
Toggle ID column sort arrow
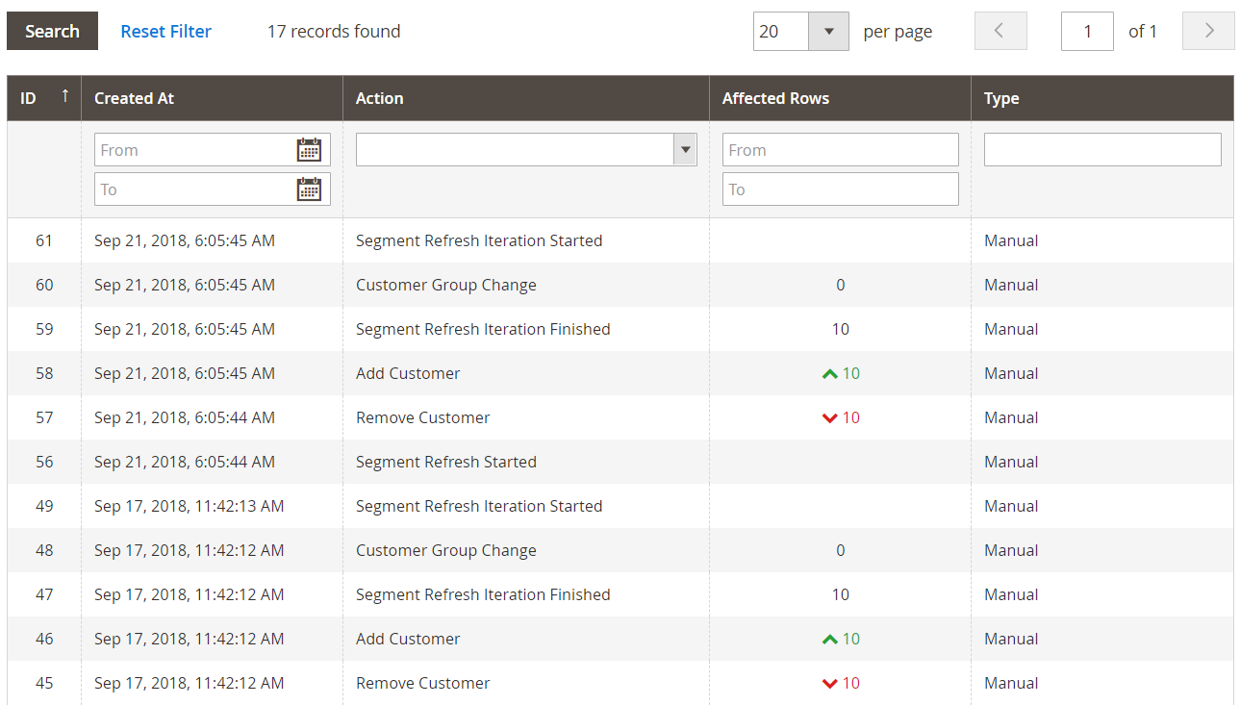pos(65,95)
